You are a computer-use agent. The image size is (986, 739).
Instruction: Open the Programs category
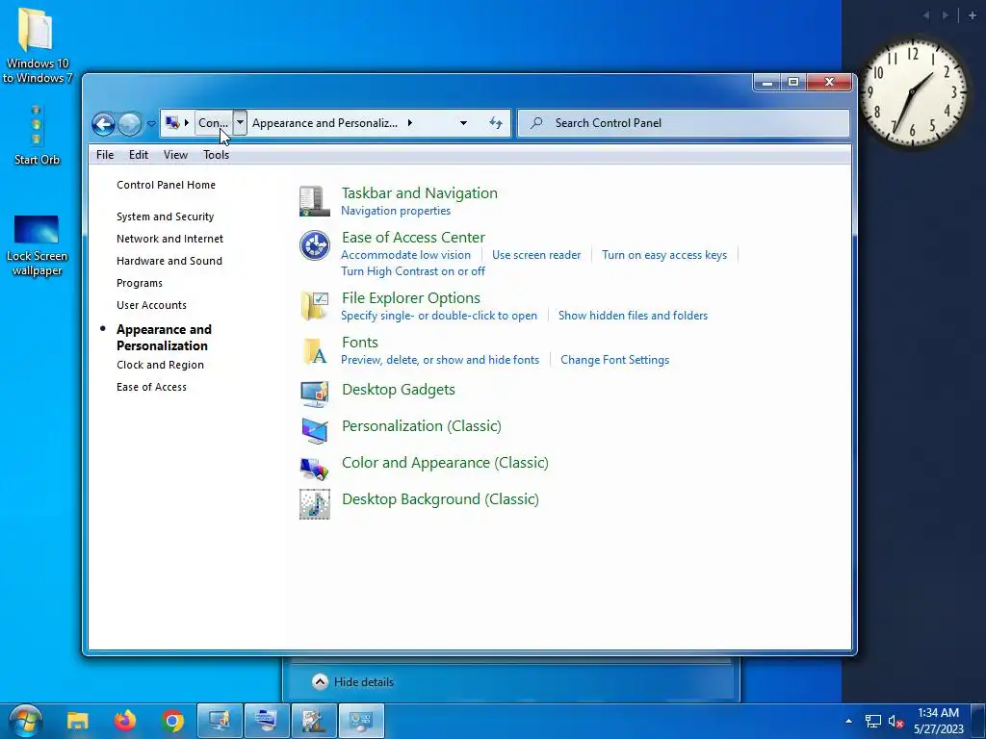pos(140,283)
